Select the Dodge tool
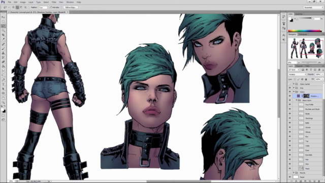 3,75
